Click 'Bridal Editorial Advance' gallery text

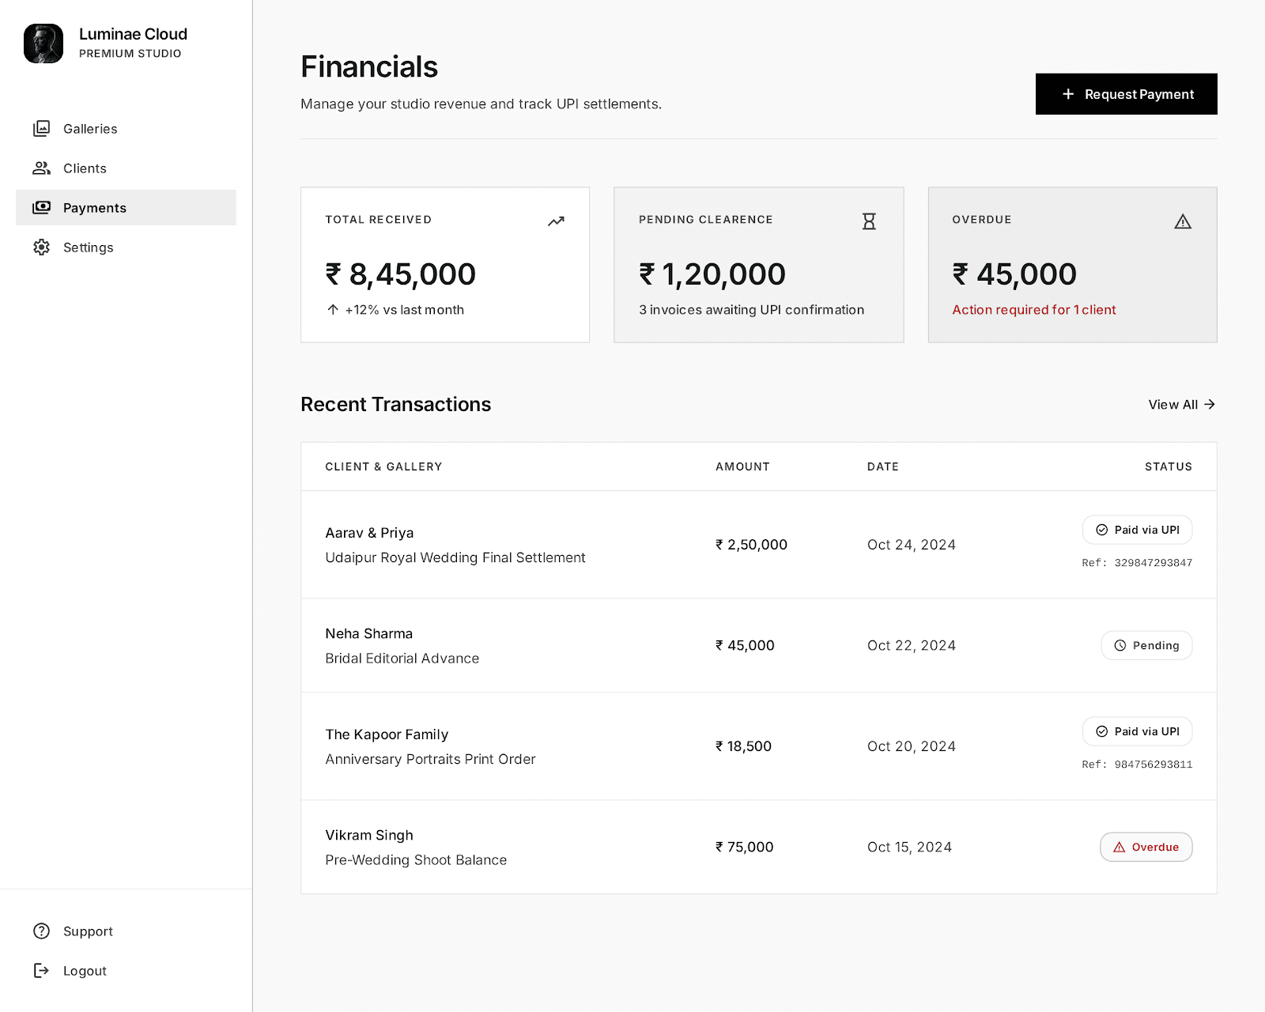pyautogui.click(x=402, y=659)
